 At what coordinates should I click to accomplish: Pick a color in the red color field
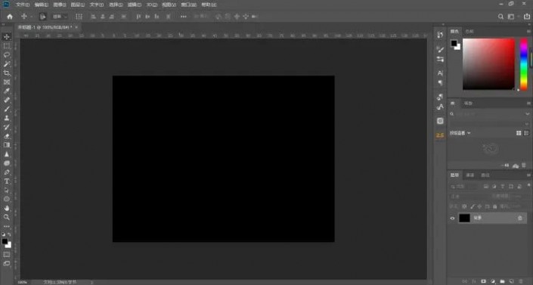(488, 64)
